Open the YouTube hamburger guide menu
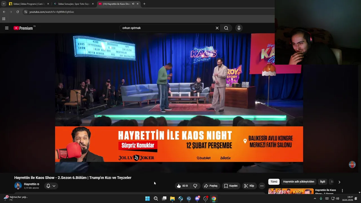 click(x=7, y=28)
